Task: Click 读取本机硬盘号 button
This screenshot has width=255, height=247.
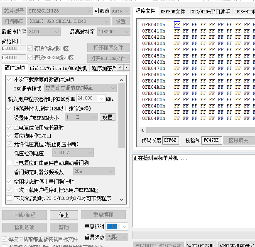Action: pyautogui.click(x=237, y=245)
